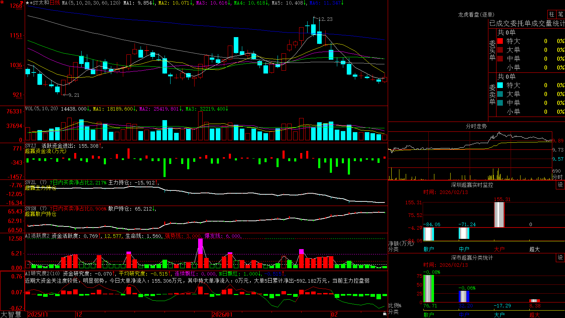
Task: Click the AI研究度2(10) indicator title
Action: coord(42,273)
